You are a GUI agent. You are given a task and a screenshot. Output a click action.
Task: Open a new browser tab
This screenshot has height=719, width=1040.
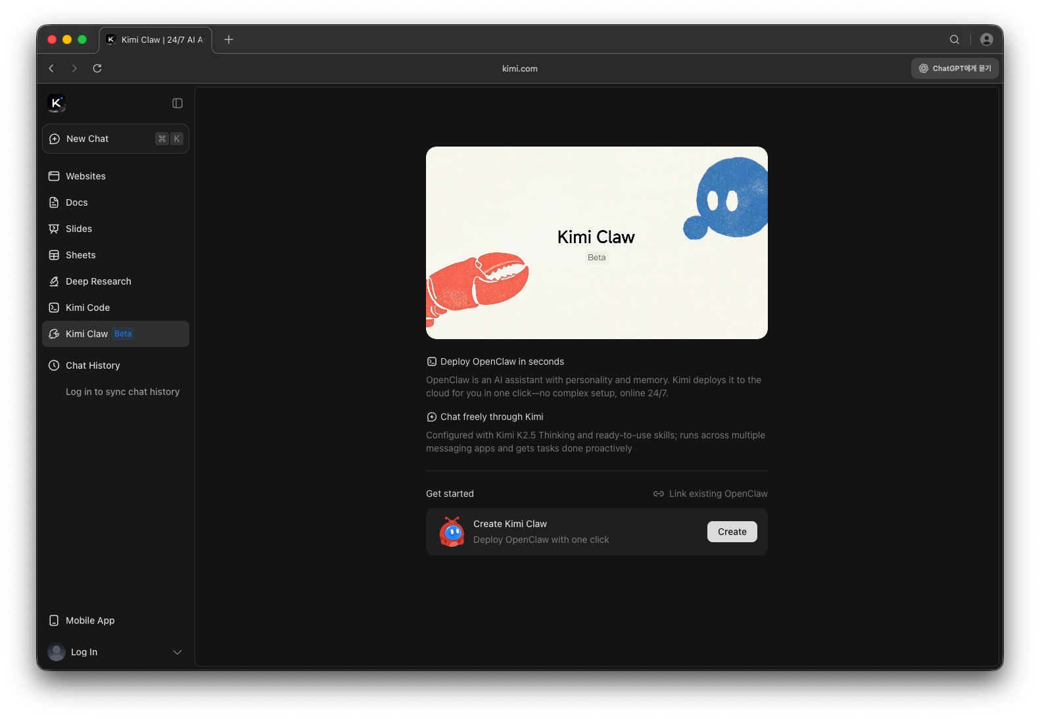click(229, 39)
